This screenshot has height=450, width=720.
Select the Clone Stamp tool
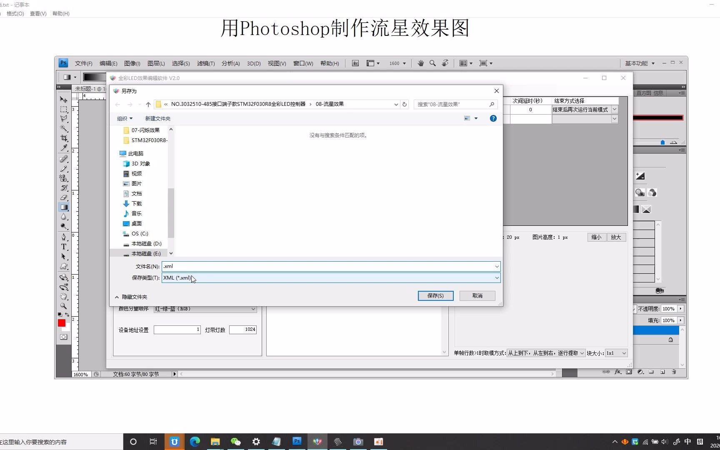click(x=63, y=178)
